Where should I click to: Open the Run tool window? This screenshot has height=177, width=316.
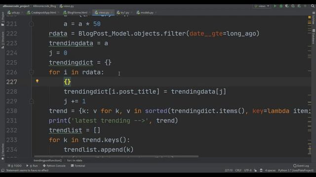point(32,166)
